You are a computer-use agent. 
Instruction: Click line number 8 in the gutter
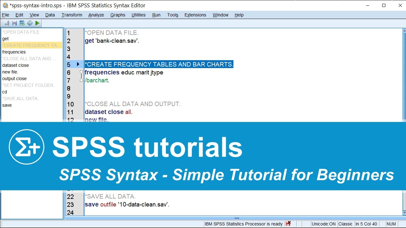69,88
